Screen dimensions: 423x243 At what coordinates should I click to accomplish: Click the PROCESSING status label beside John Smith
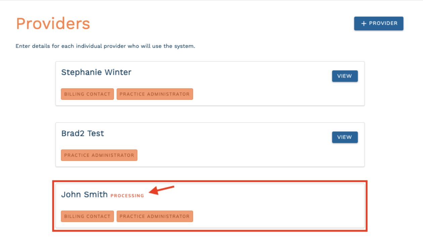coord(127,196)
